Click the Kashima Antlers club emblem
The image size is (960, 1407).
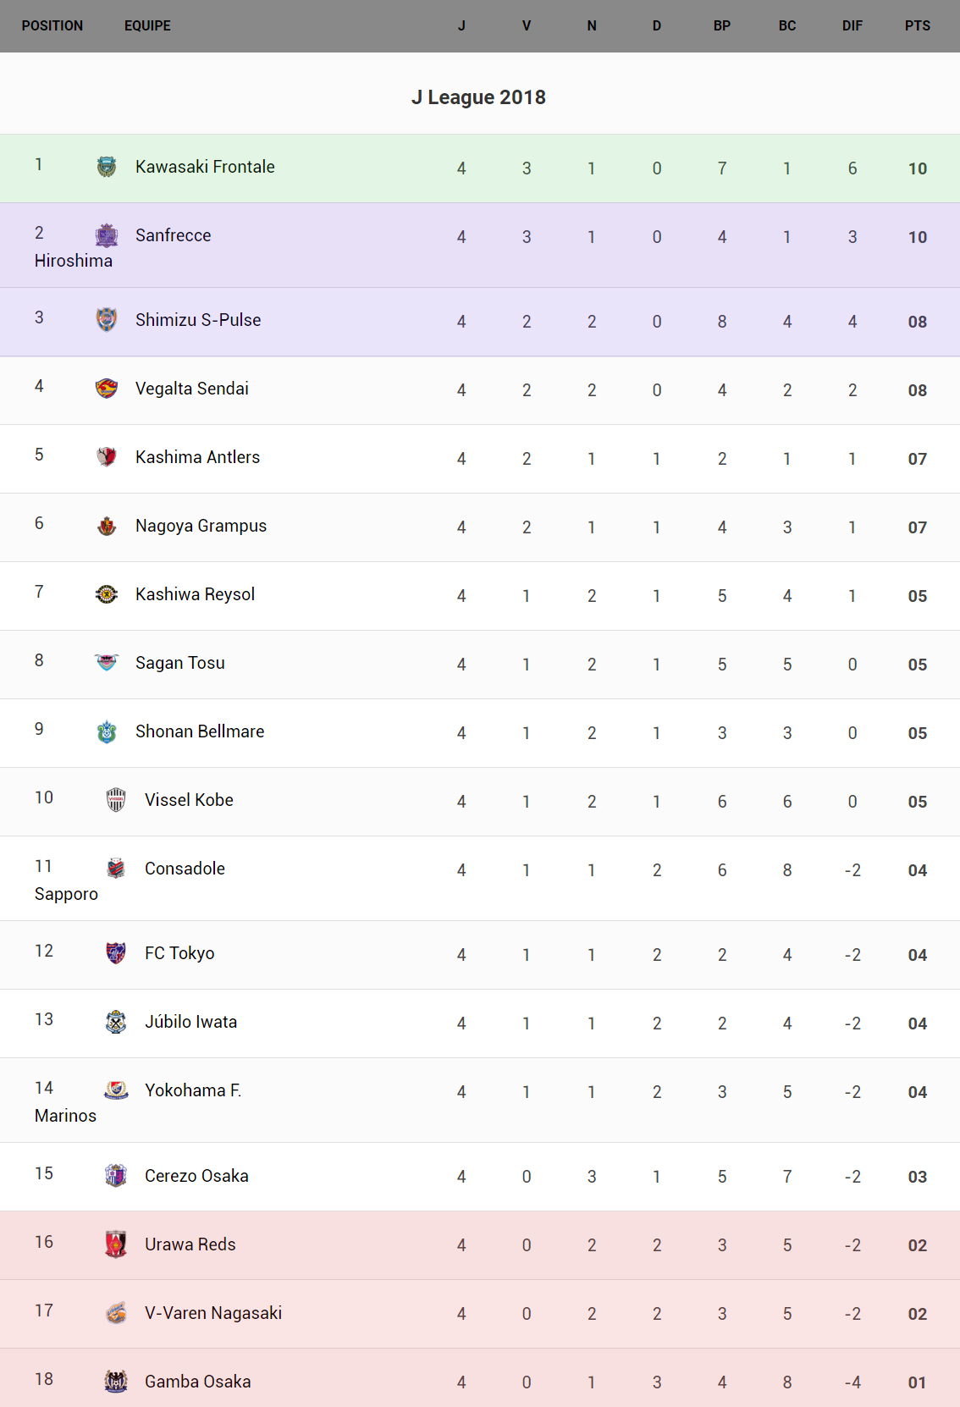(107, 457)
